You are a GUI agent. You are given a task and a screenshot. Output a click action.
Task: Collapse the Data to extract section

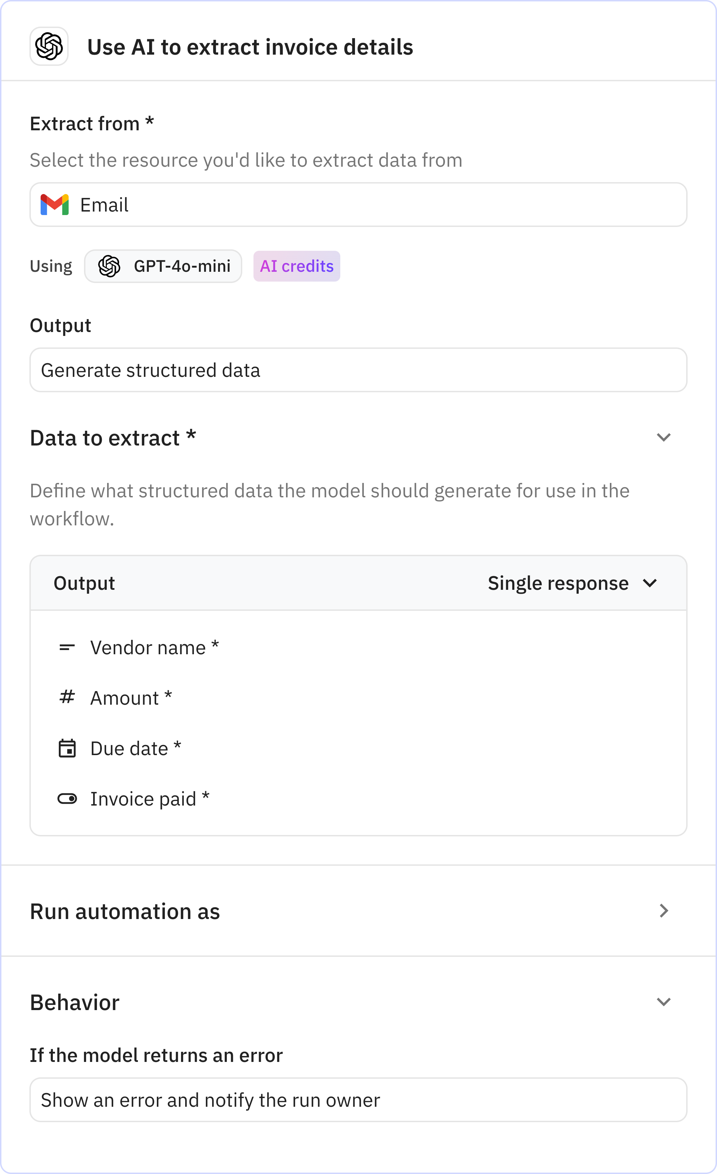tap(664, 437)
